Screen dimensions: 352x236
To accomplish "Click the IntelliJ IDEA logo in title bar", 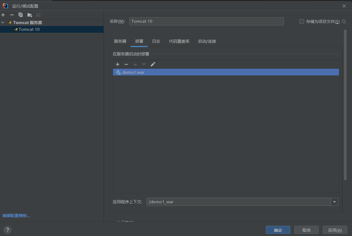I will (5, 6).
